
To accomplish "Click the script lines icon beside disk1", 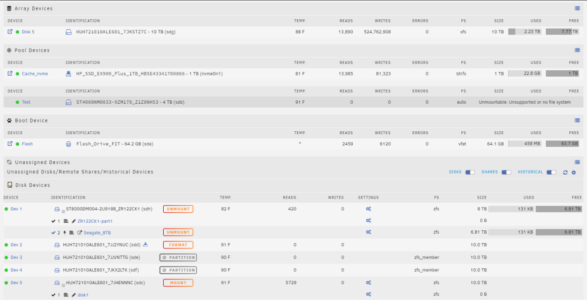I will [x=66, y=295].
